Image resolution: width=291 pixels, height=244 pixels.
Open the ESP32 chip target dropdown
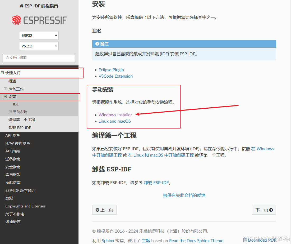point(39,35)
